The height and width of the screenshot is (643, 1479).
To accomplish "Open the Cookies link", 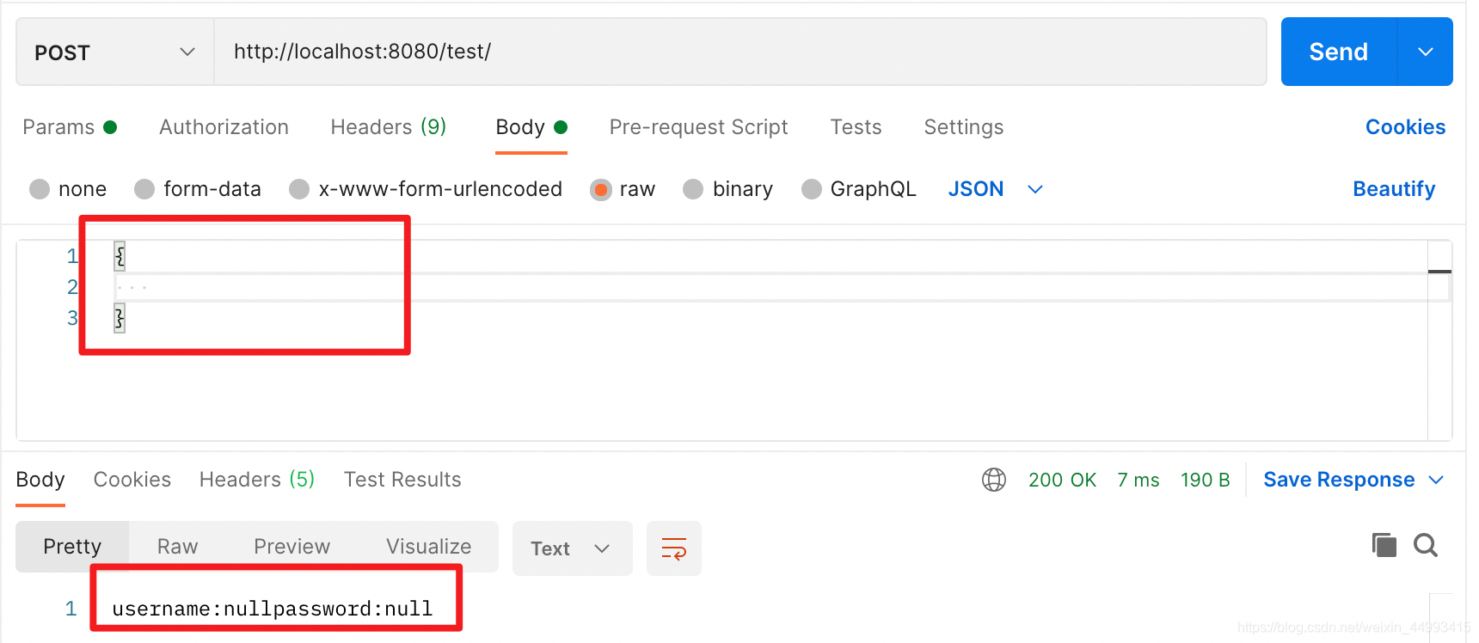I will [x=1405, y=127].
